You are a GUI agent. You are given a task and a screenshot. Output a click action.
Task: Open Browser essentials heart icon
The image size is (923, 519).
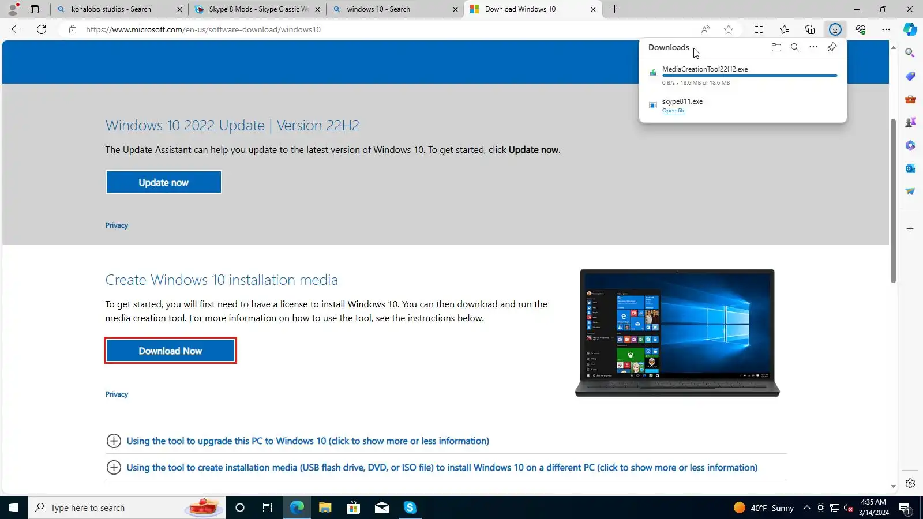point(861,29)
